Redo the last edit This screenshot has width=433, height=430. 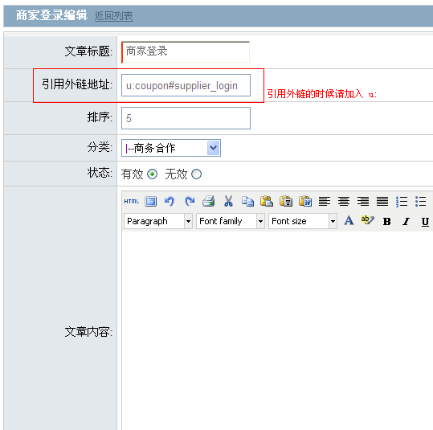(x=190, y=201)
